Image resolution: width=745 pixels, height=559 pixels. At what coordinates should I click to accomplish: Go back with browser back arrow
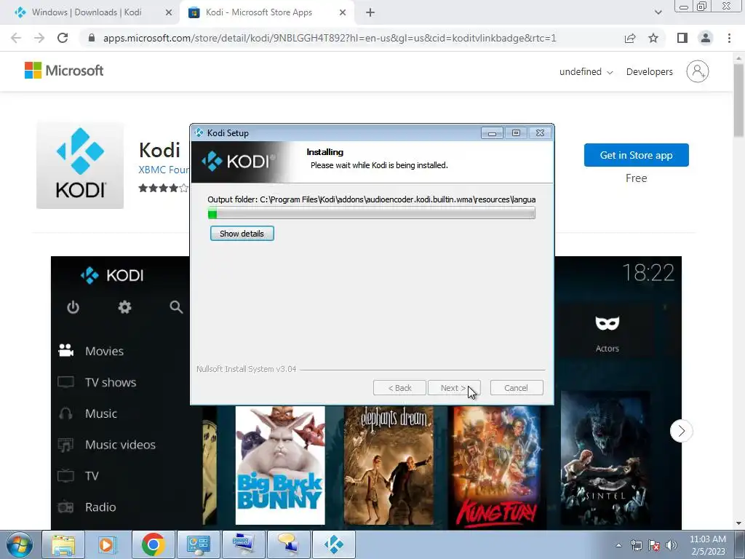pos(16,38)
